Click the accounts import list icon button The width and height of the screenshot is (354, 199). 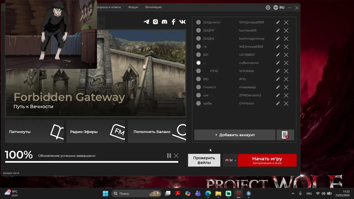pyautogui.click(x=285, y=135)
